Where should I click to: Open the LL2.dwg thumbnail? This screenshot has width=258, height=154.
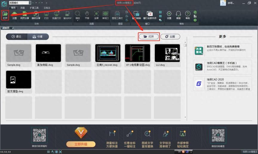click(167, 53)
